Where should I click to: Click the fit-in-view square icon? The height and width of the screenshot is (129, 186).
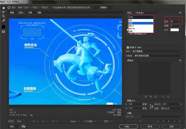[10, 121]
